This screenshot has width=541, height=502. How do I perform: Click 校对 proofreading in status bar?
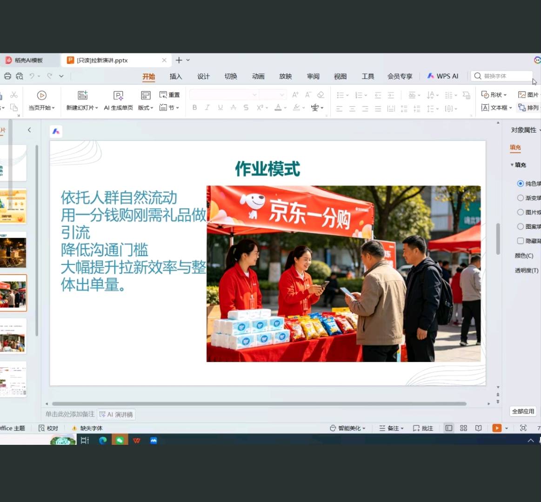[48, 428]
